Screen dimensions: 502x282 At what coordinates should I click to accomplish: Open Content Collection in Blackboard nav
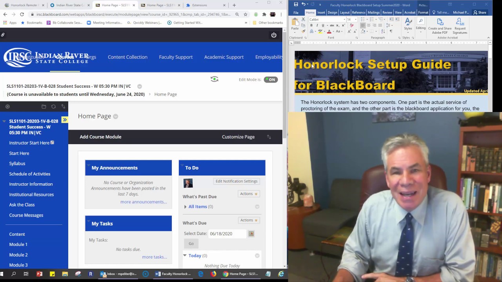[127, 57]
